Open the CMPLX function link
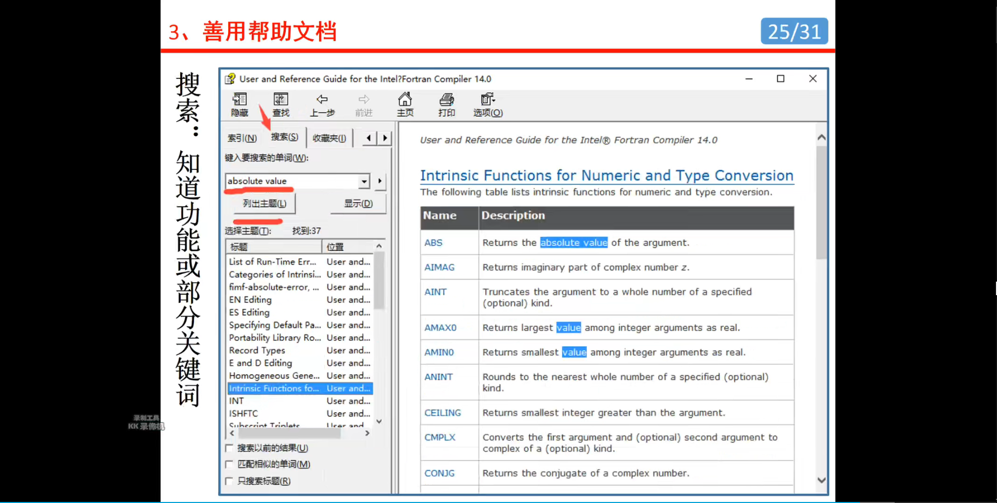The height and width of the screenshot is (503, 997). tap(440, 438)
